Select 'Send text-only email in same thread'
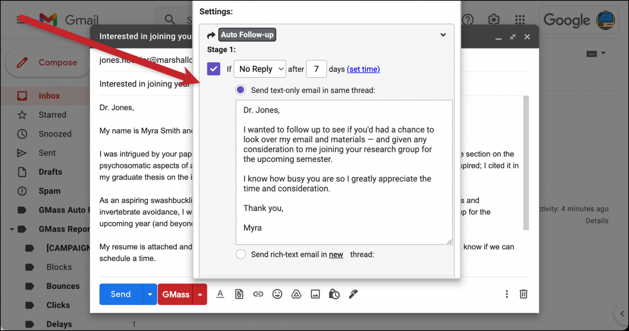 240,90
